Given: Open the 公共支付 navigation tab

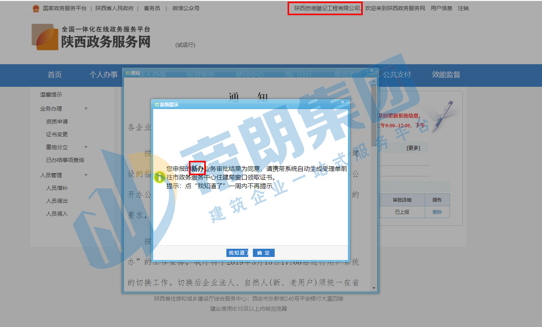Looking at the screenshot, I should [397, 75].
